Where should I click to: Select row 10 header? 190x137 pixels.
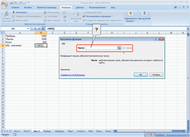coord(3,64)
